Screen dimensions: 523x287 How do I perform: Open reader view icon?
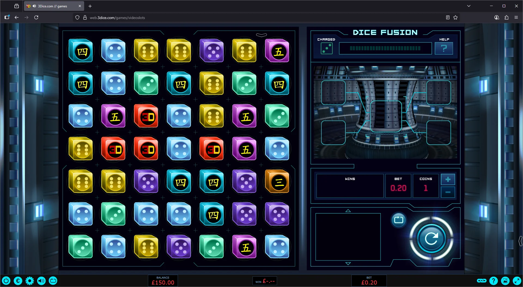point(448,17)
